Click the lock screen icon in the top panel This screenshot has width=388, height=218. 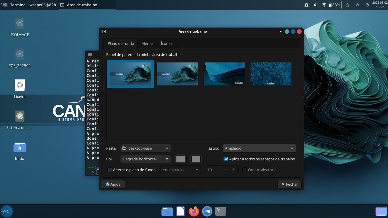click(347, 5)
